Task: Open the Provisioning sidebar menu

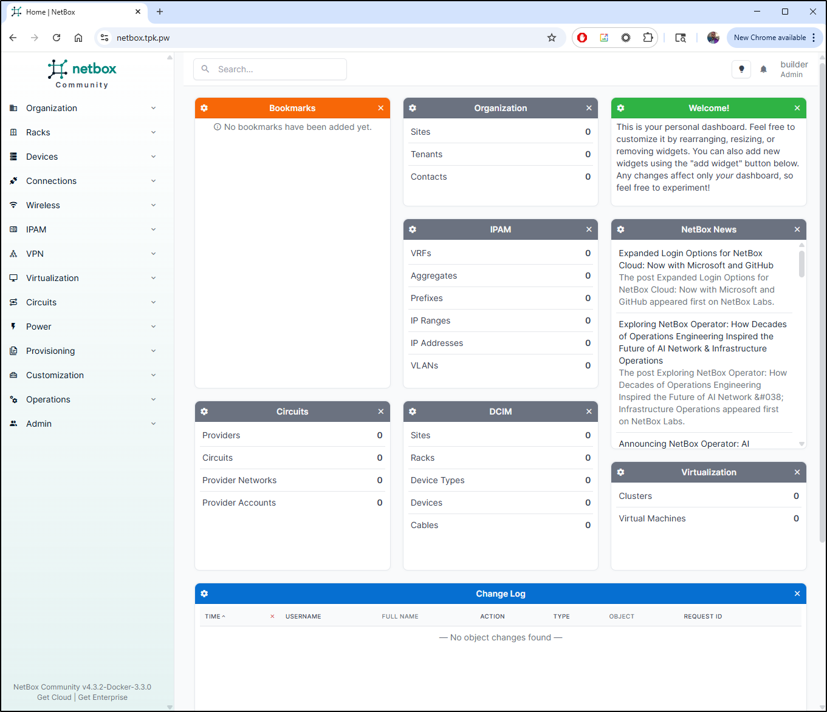Action: pos(83,351)
